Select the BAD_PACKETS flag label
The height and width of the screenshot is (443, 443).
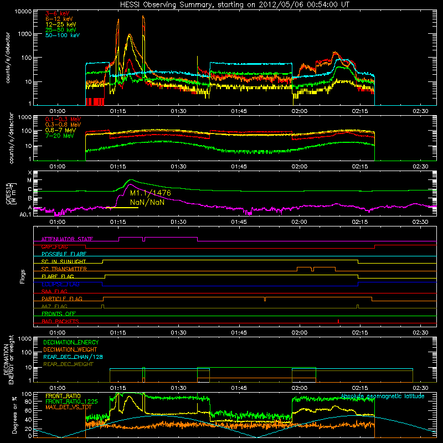click(60, 321)
